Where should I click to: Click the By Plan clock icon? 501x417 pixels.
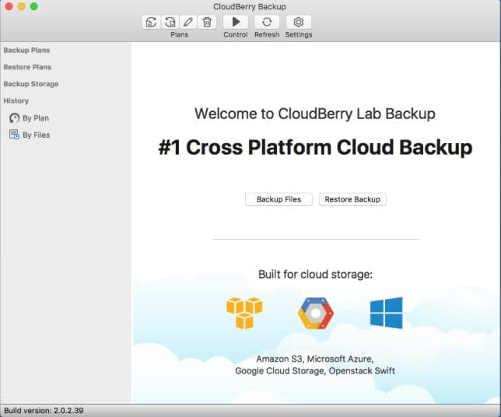point(14,118)
